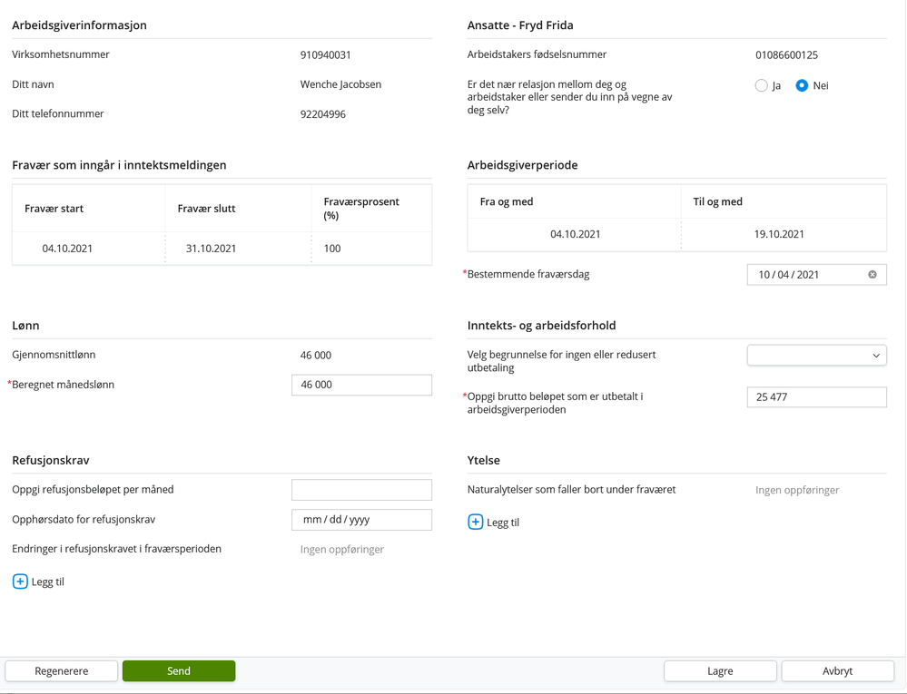
Task: Click Fravær start cell 04.10.2021
Action: point(67,249)
